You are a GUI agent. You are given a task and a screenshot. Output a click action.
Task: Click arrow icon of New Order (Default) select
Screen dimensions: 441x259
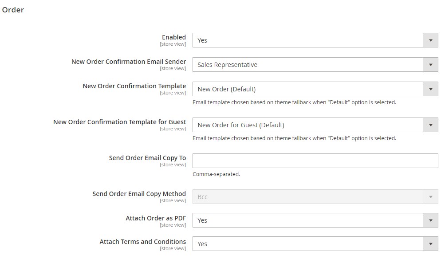click(430, 89)
